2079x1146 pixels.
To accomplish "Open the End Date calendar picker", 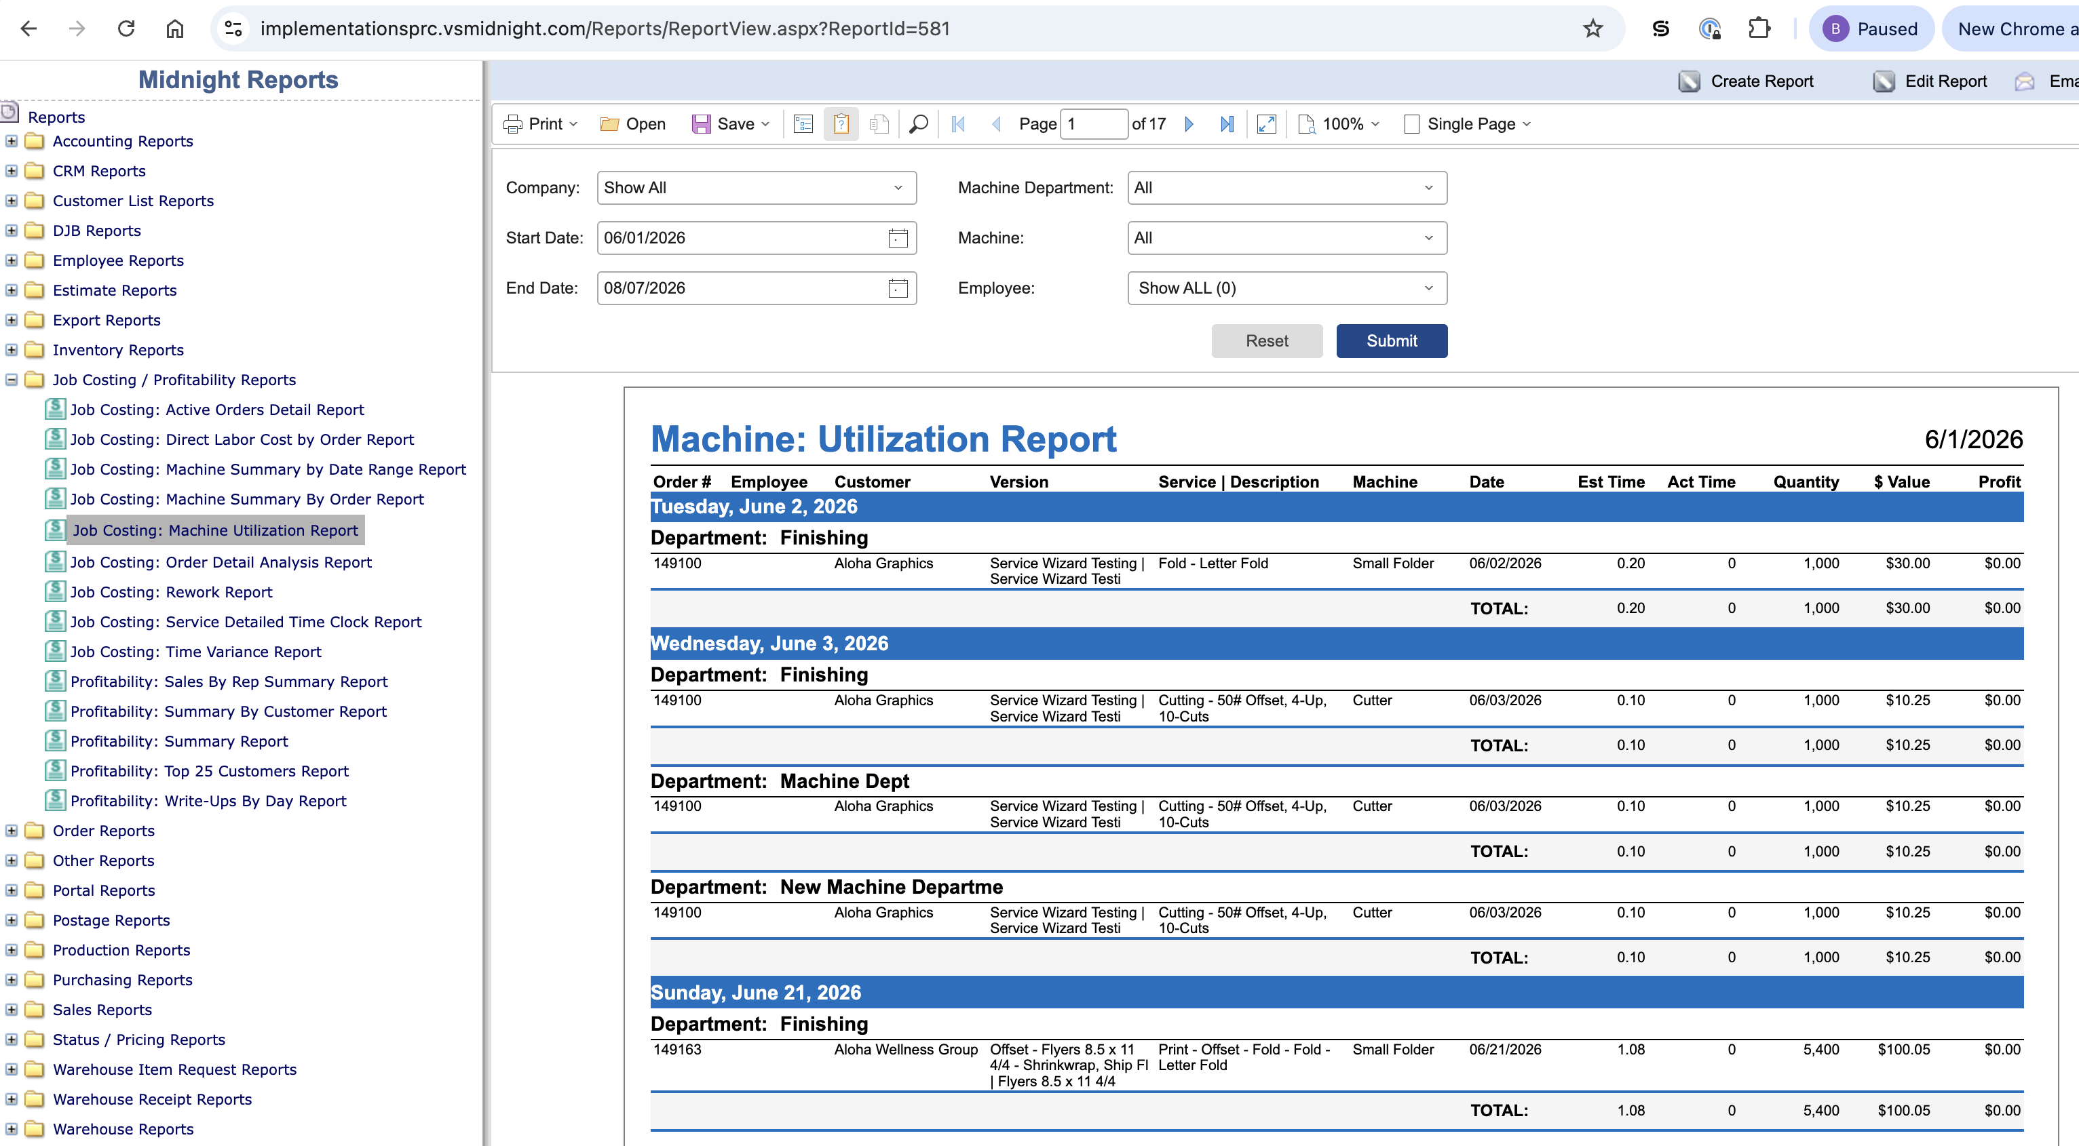I will 898,288.
